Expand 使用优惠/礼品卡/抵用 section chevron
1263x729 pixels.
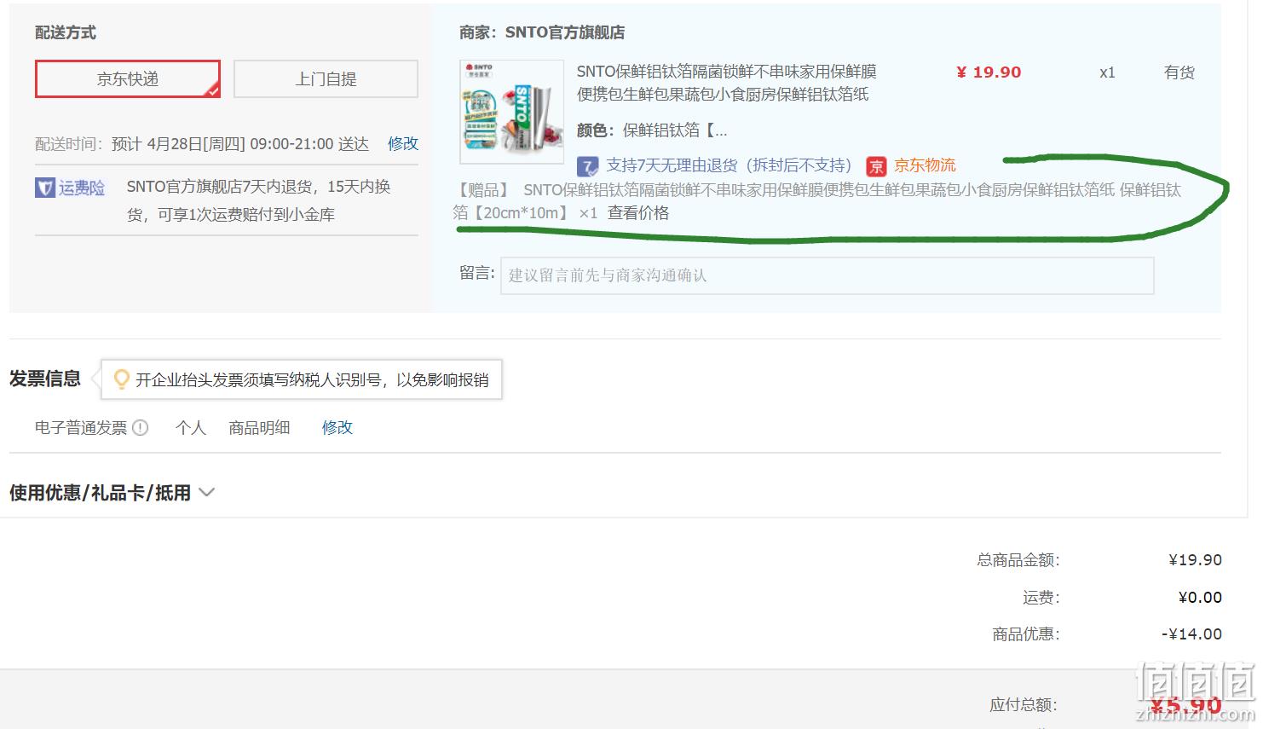point(206,493)
